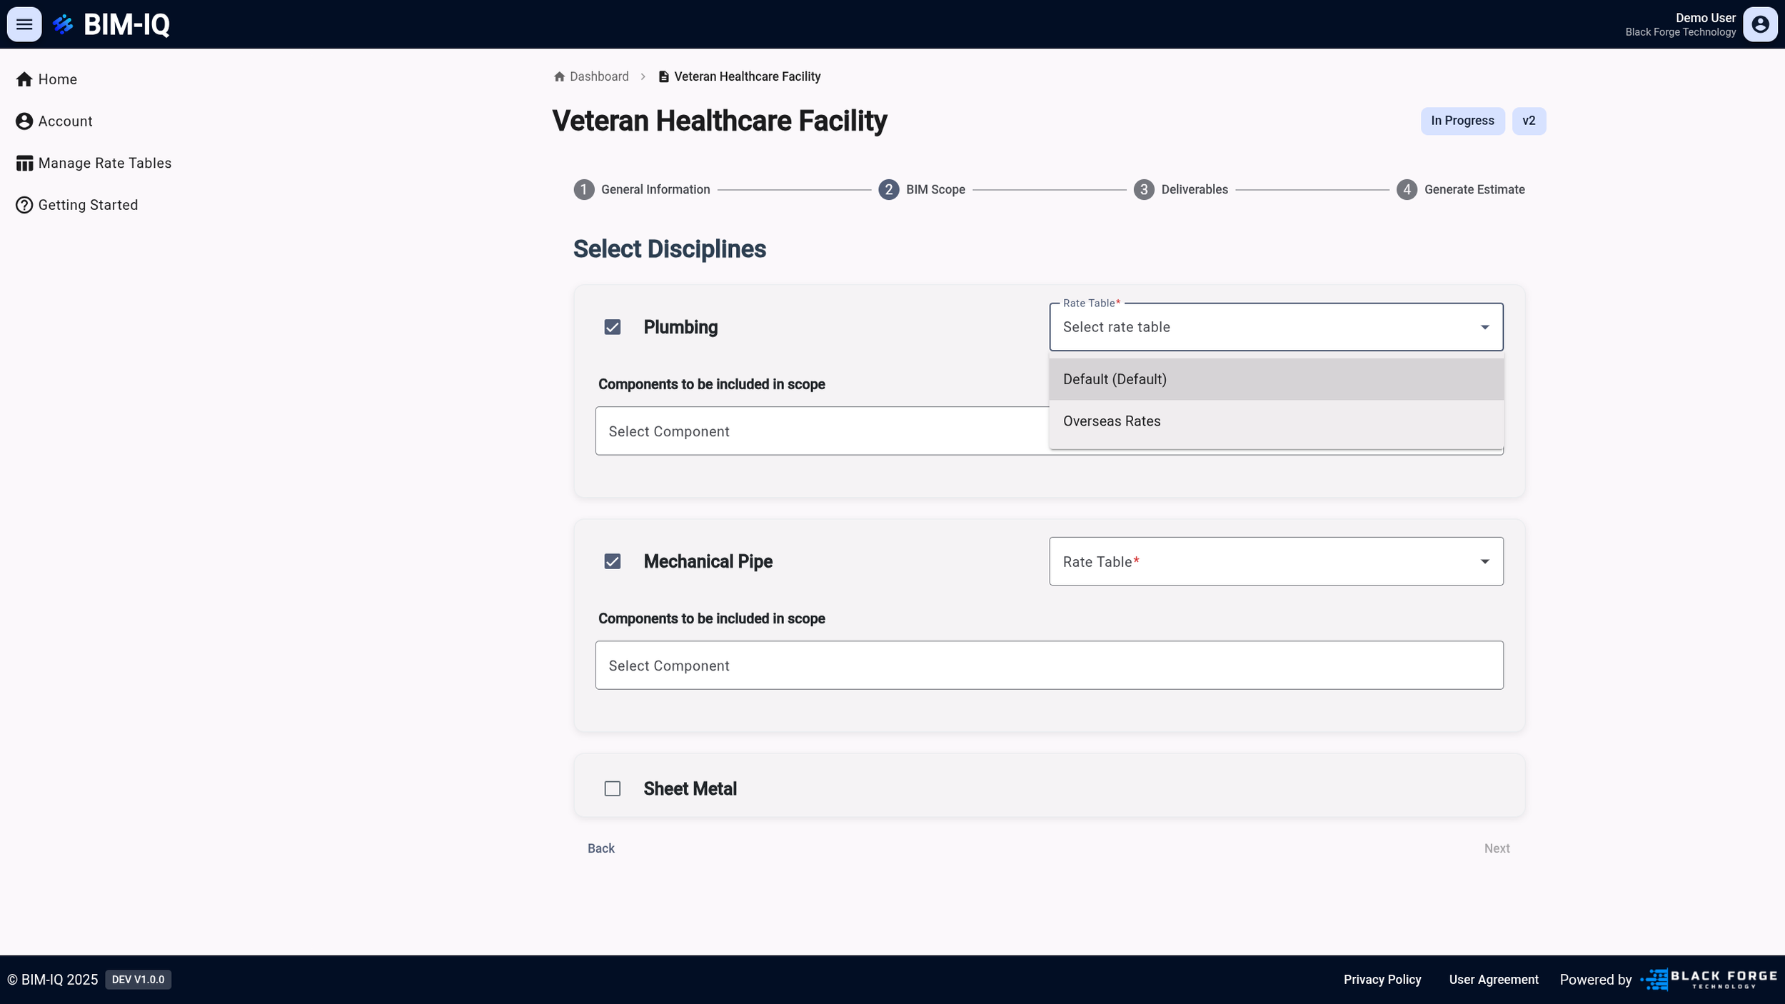Open the Privacy Policy link
1785x1004 pixels.
[x=1382, y=980]
